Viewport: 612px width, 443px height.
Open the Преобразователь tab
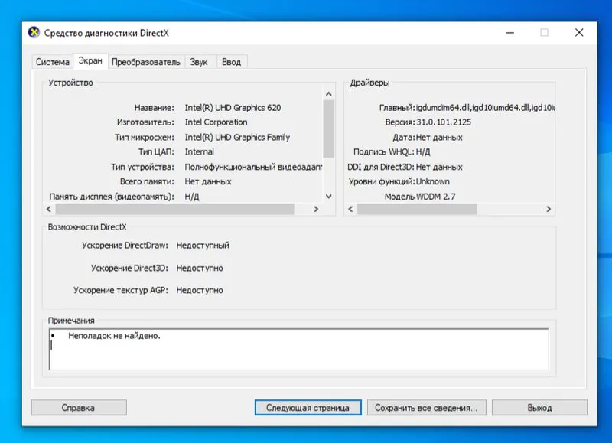tap(146, 62)
